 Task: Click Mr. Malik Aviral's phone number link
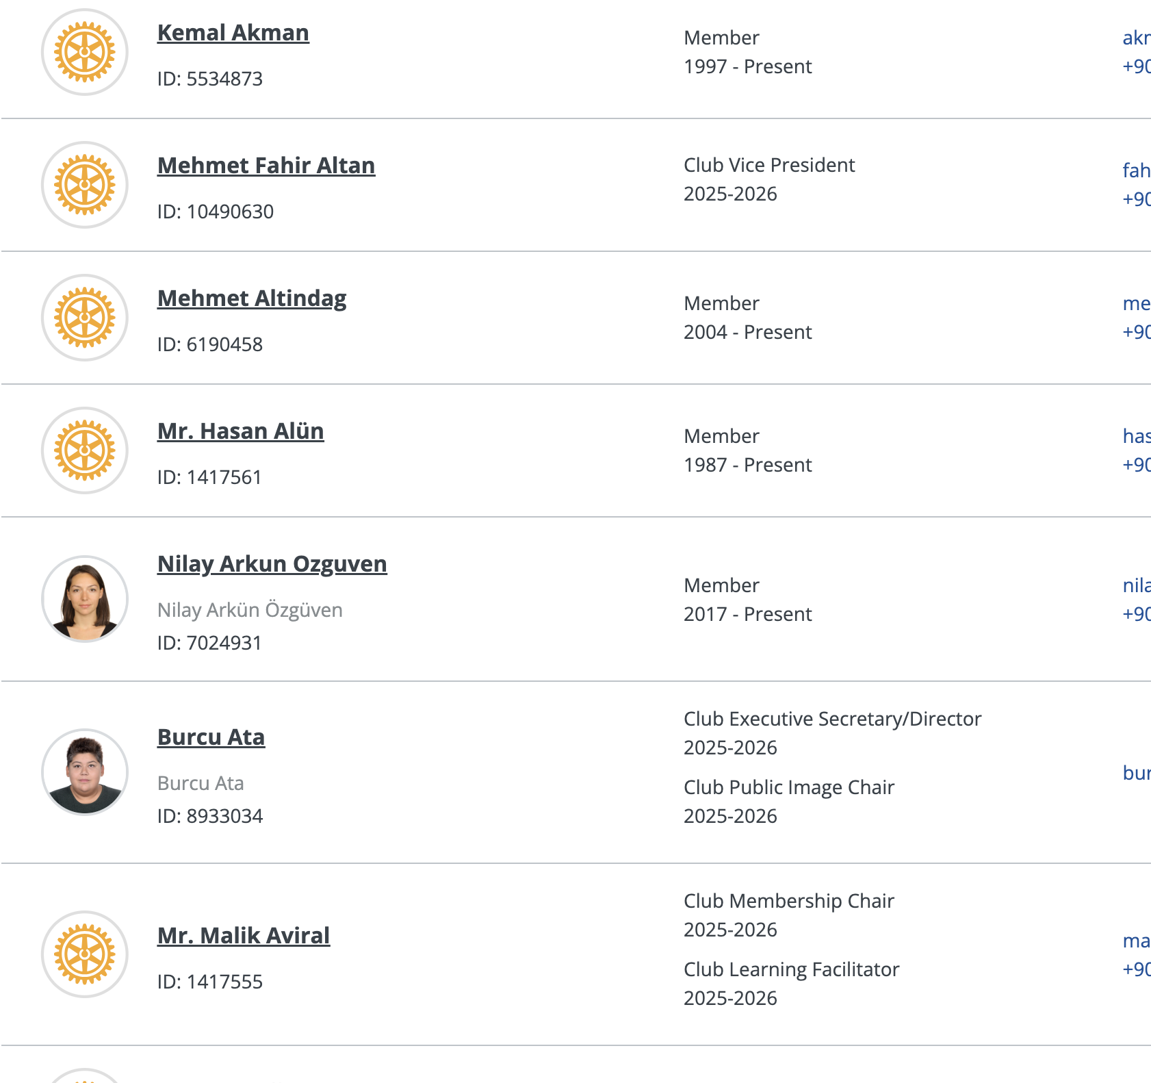[x=1136, y=969]
